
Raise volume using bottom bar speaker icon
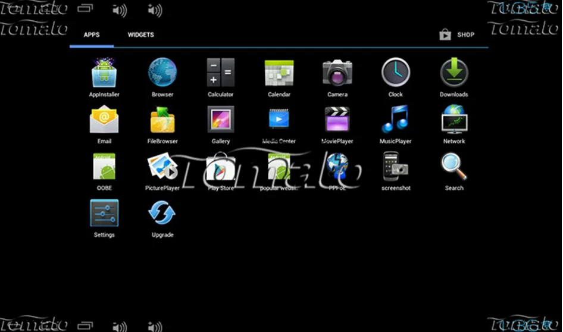(x=155, y=327)
